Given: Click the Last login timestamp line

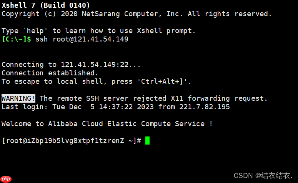Looking at the screenshot, I should (116, 107).
